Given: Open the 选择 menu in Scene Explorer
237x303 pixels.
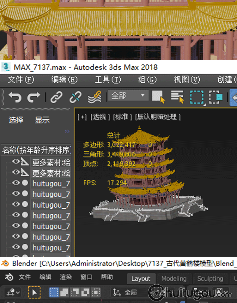Looking at the screenshot, I should [16, 120].
